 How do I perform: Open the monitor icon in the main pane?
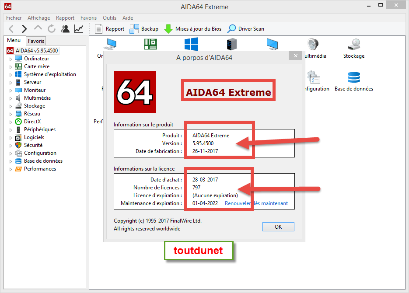[x=273, y=44]
